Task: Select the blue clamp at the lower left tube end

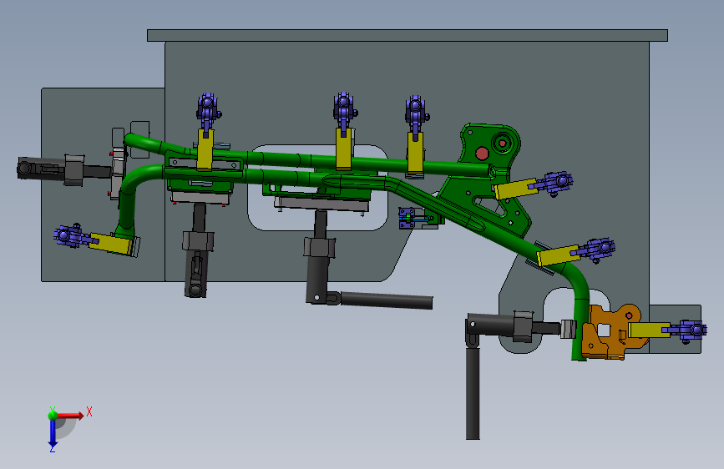Action: coord(71,236)
